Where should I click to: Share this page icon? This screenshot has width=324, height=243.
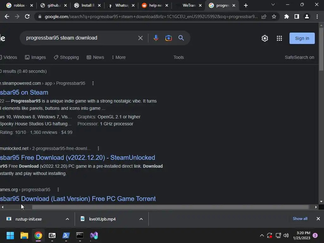tap(264, 16)
